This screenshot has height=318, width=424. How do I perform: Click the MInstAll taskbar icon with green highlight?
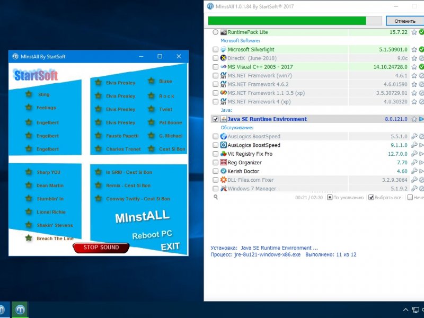pyautogui.click(x=20, y=310)
